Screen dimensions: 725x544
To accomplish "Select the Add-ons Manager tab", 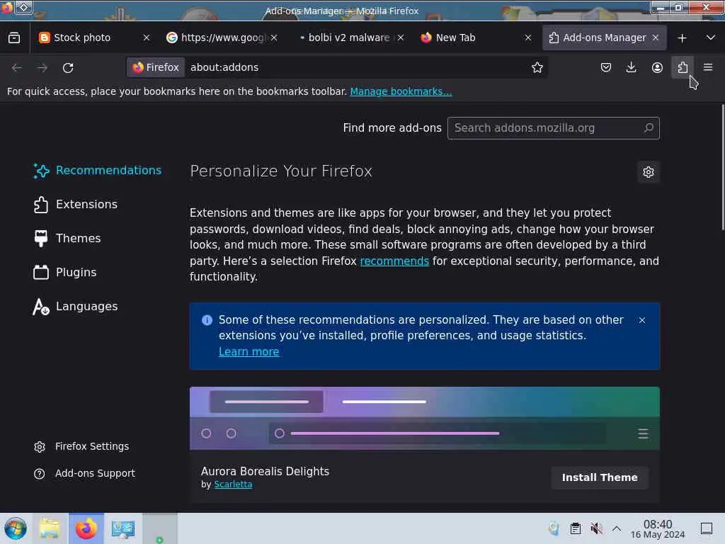I will [x=604, y=38].
